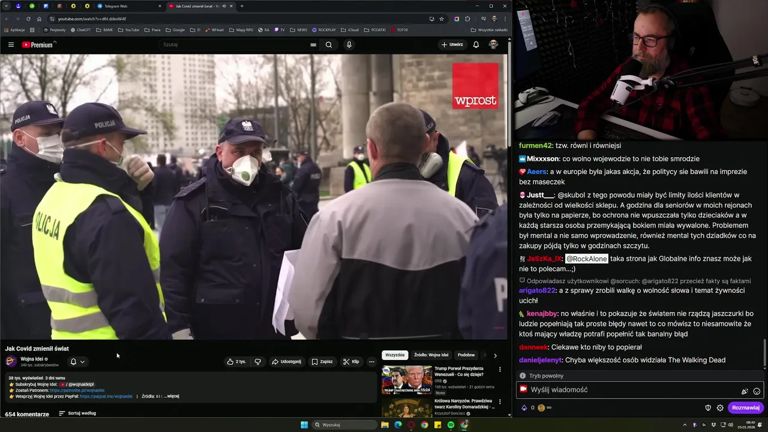
Task: Open the YouTube hamburger guide menu
Action: click(x=11, y=44)
